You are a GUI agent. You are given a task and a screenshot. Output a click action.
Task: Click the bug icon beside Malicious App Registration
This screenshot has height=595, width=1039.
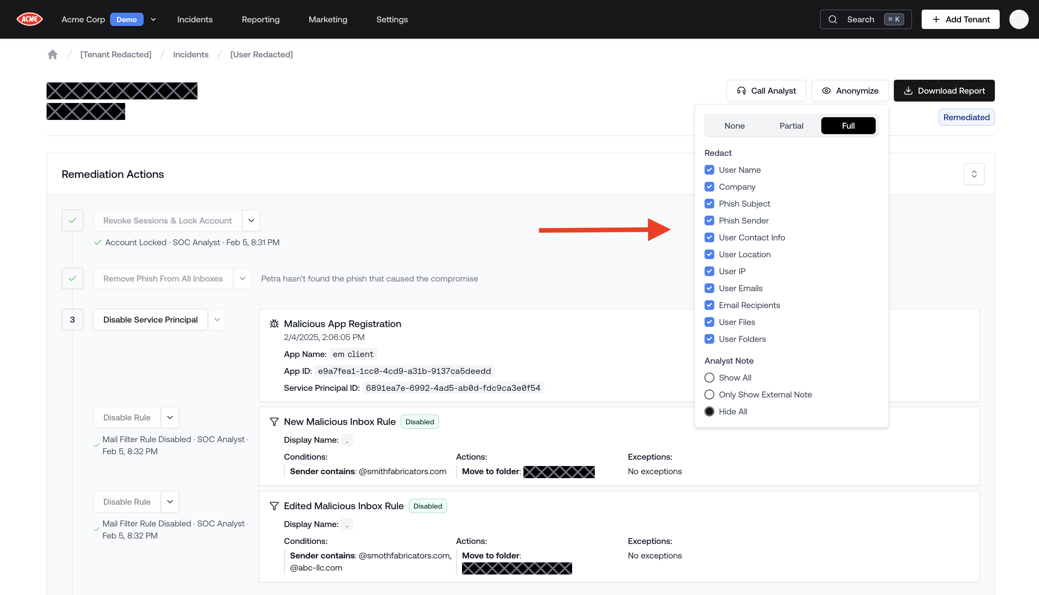[x=274, y=323]
